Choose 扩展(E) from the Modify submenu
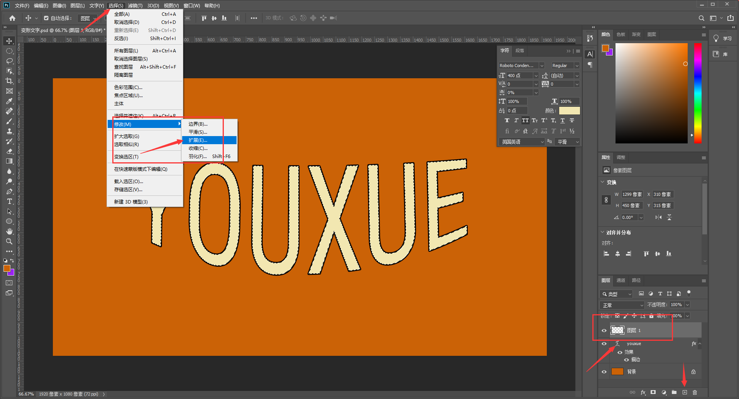 (198, 140)
